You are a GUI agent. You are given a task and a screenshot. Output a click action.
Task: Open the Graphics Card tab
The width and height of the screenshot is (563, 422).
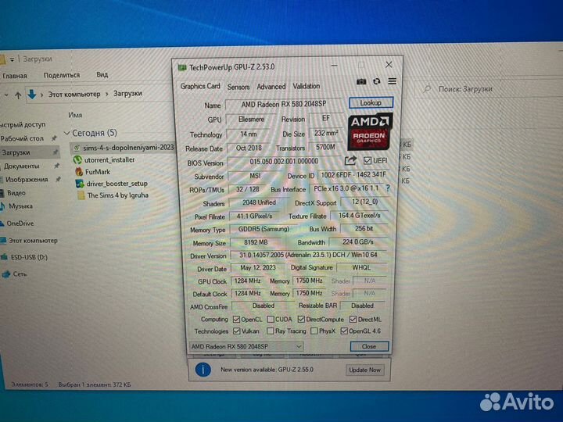pos(200,86)
